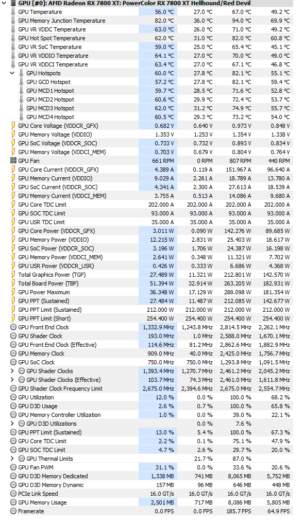Select the GPU SoC Clock row label
The height and width of the screenshot is (521, 304).
37,362
